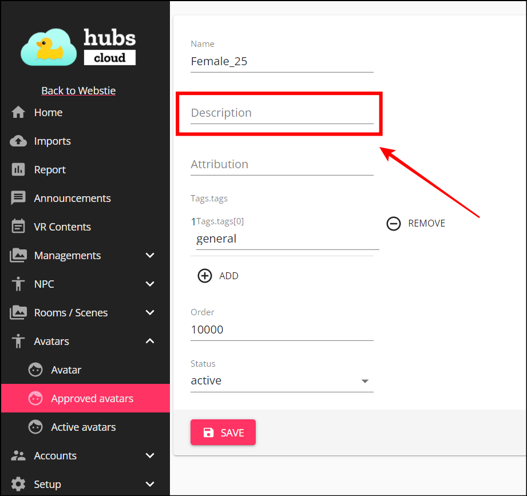
Task: Click the SAVE button
Action: pos(223,432)
